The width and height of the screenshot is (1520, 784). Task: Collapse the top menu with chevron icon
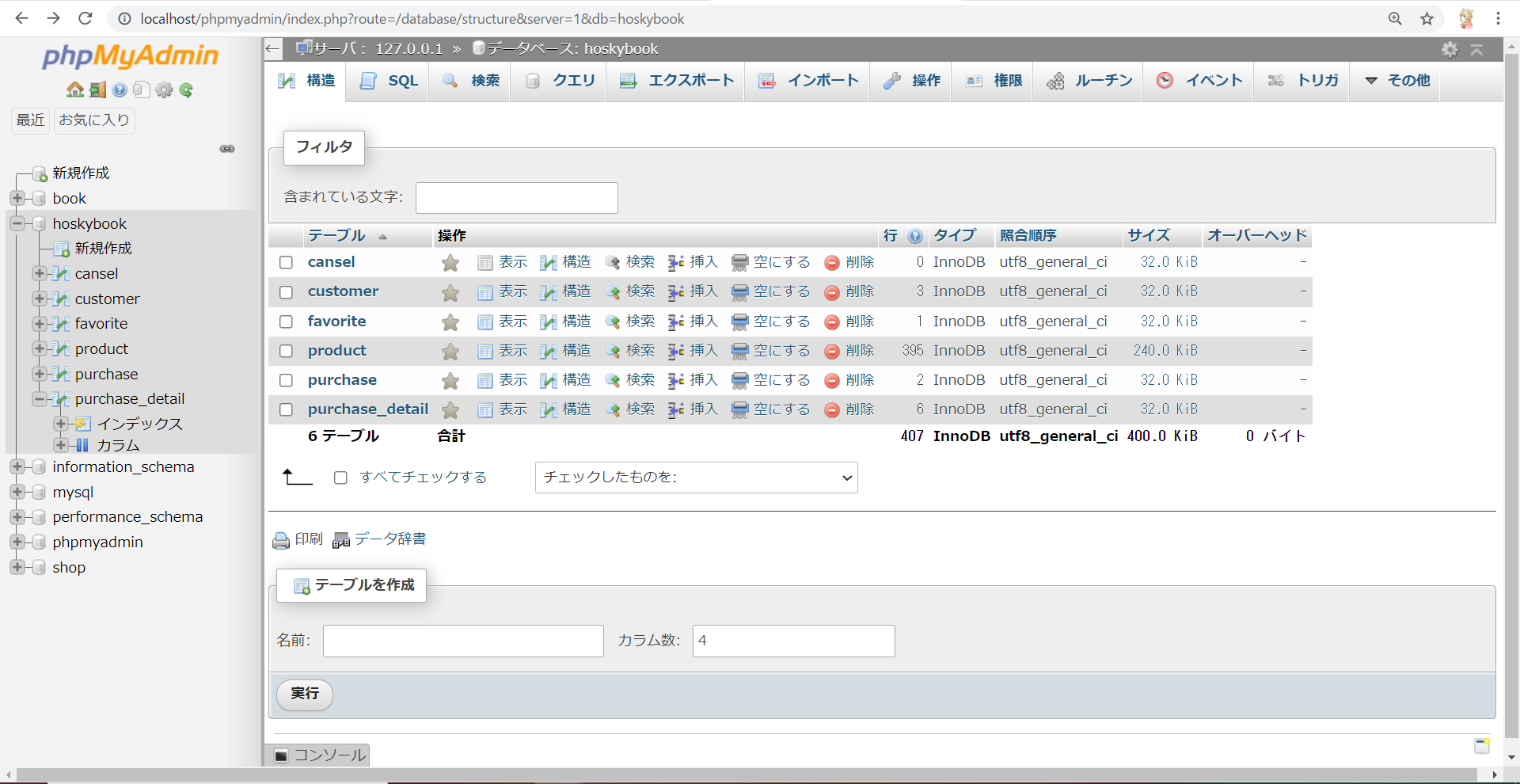click(x=1476, y=49)
